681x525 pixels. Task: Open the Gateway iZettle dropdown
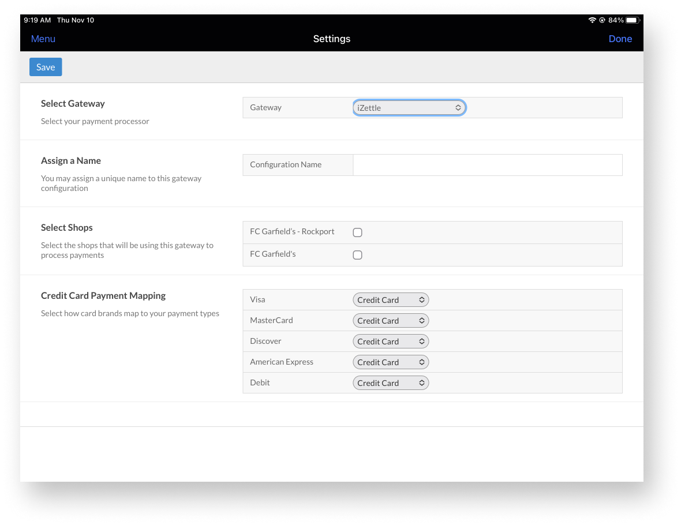point(409,108)
